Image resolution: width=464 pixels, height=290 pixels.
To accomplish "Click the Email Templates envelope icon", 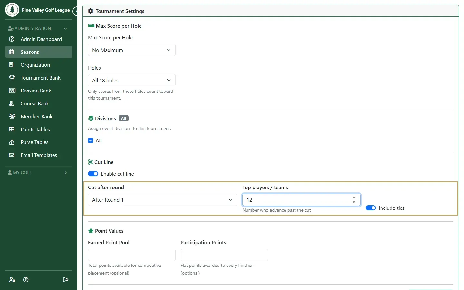I will [x=12, y=155].
